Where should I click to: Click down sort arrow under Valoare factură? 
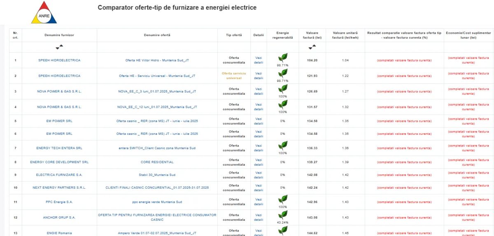tap(311, 49)
